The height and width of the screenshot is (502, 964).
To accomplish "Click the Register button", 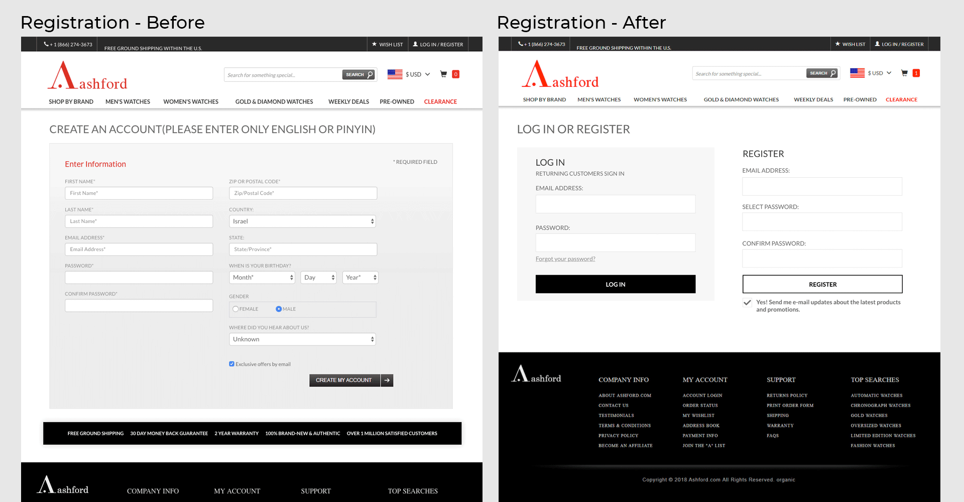I will (x=822, y=284).
